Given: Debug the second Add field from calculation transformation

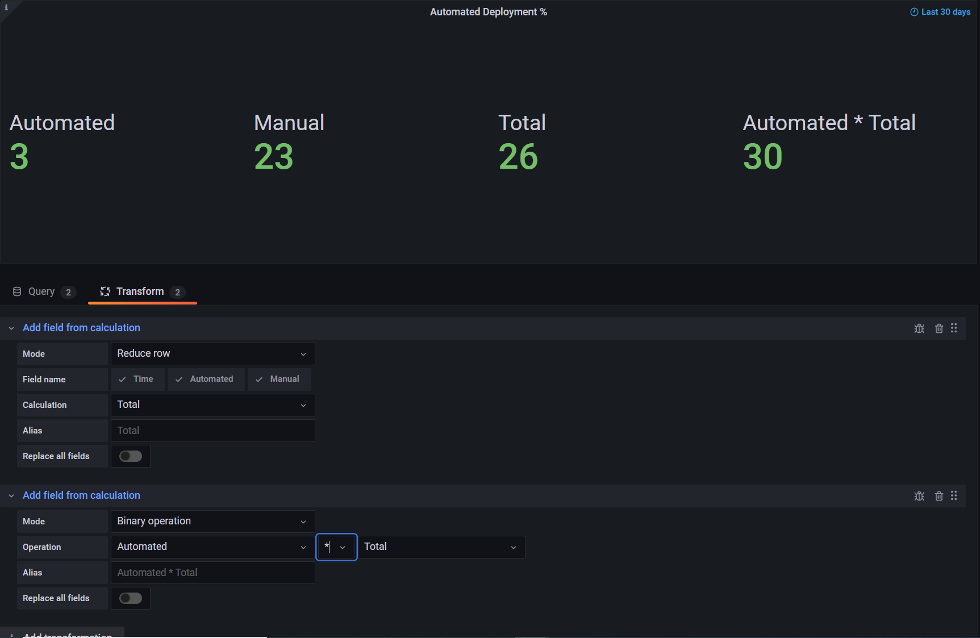Looking at the screenshot, I should [919, 496].
